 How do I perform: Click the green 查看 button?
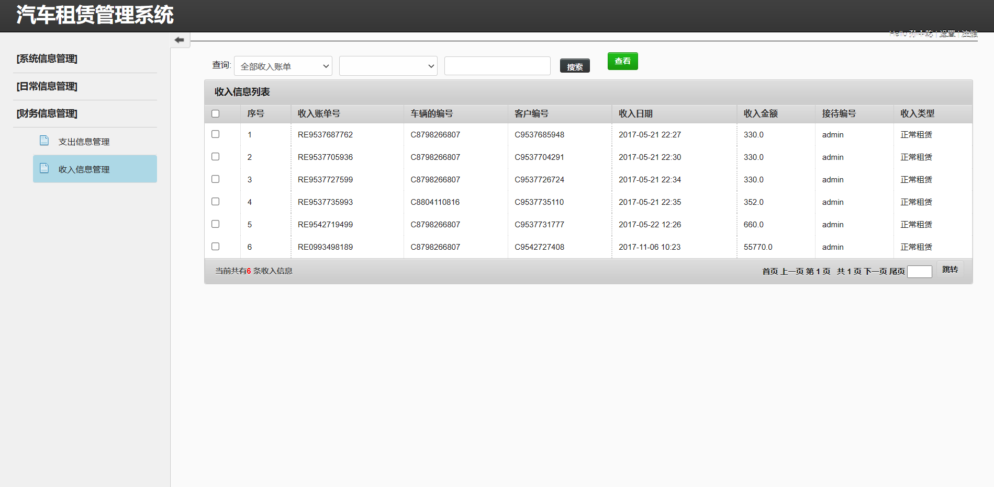point(622,61)
